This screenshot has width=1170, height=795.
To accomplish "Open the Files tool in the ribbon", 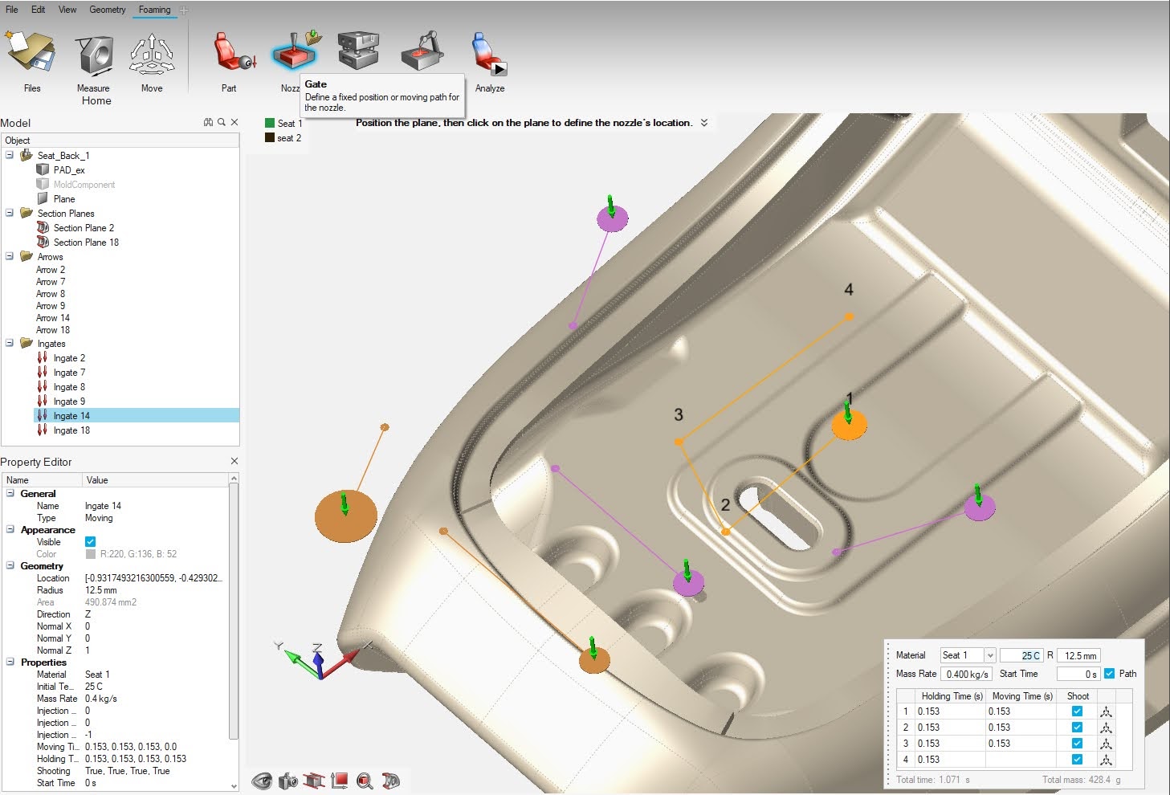I will click(31, 55).
